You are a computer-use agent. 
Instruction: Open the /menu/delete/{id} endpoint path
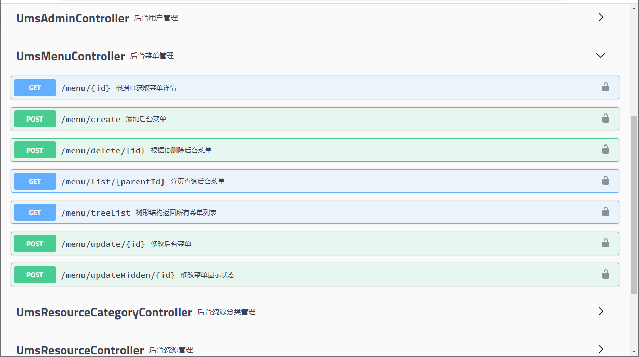(103, 151)
